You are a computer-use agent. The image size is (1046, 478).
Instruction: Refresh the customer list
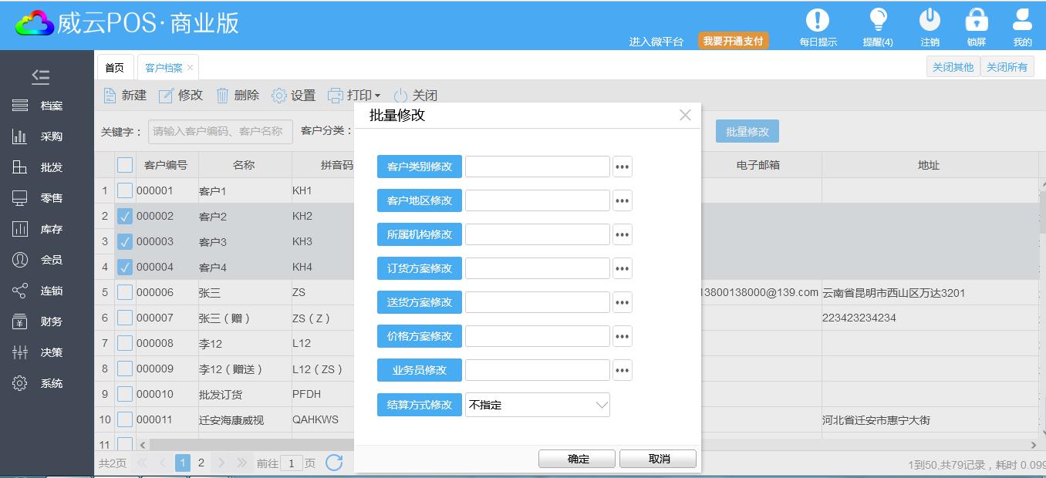[334, 463]
